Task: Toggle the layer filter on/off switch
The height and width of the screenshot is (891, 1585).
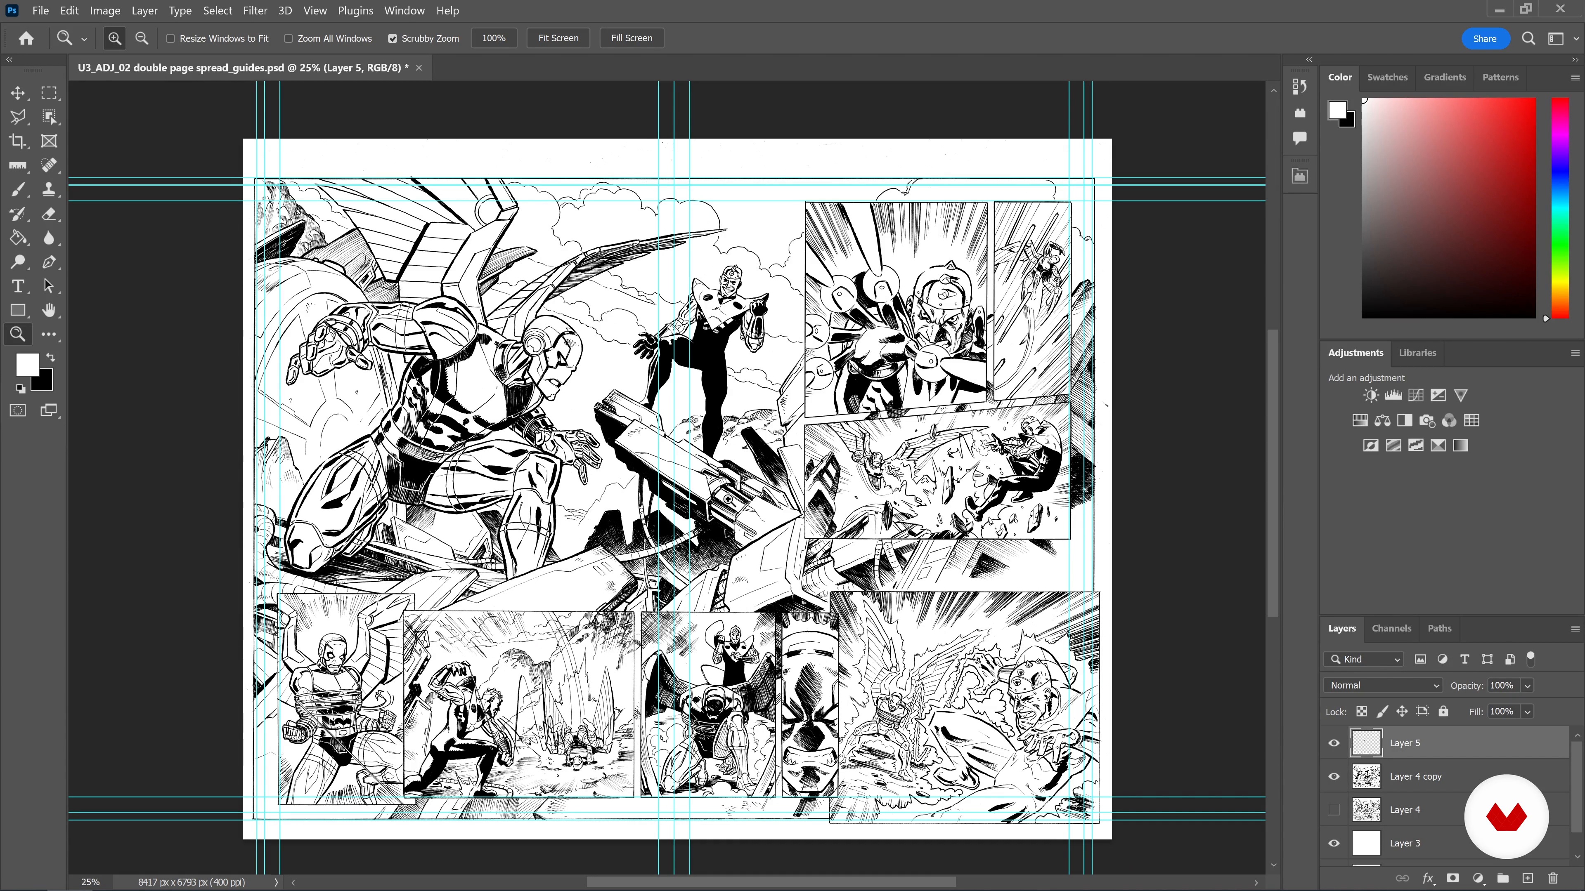Action: tap(1531, 659)
